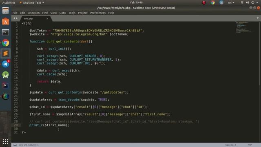The width and height of the screenshot is (261, 147).
Task: Click the ?> closing tag on line 31
Action: [24, 132]
